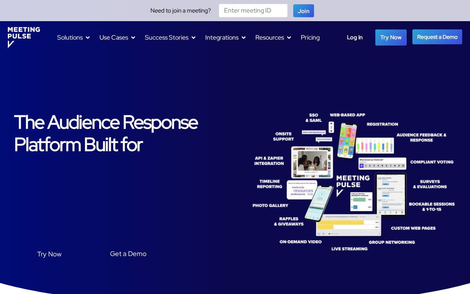
Task: Expand the Solutions menu chevron
Action: [88, 38]
